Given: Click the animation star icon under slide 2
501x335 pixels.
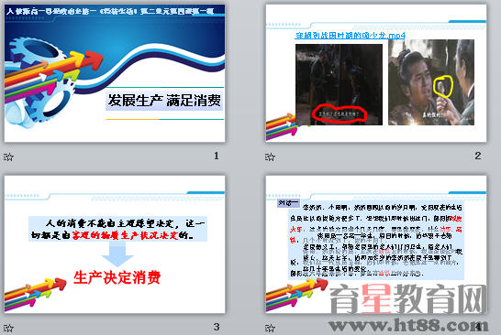Looking at the screenshot, I should [x=270, y=157].
